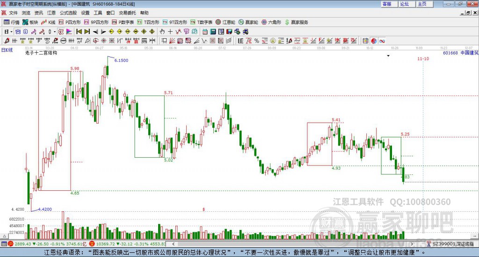Click the 沪 Shanghai index status entry
Image resolution: width=479 pixels, height=257 pixels.
(x=47, y=244)
